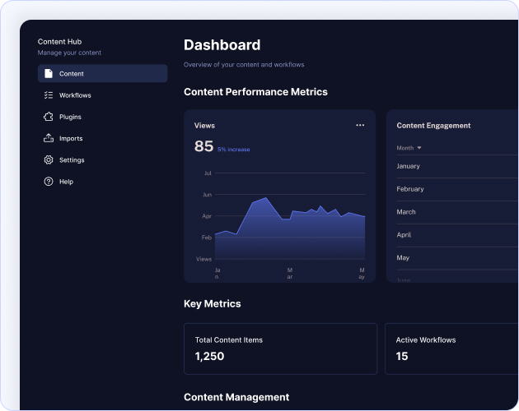Click the Imports upload tray icon
This screenshot has width=519, height=411.
pos(49,138)
